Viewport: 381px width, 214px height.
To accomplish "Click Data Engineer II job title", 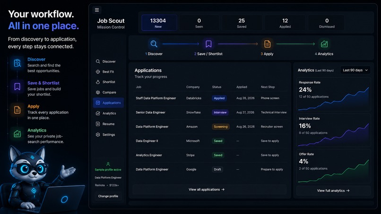I will pyautogui.click(x=147, y=141).
